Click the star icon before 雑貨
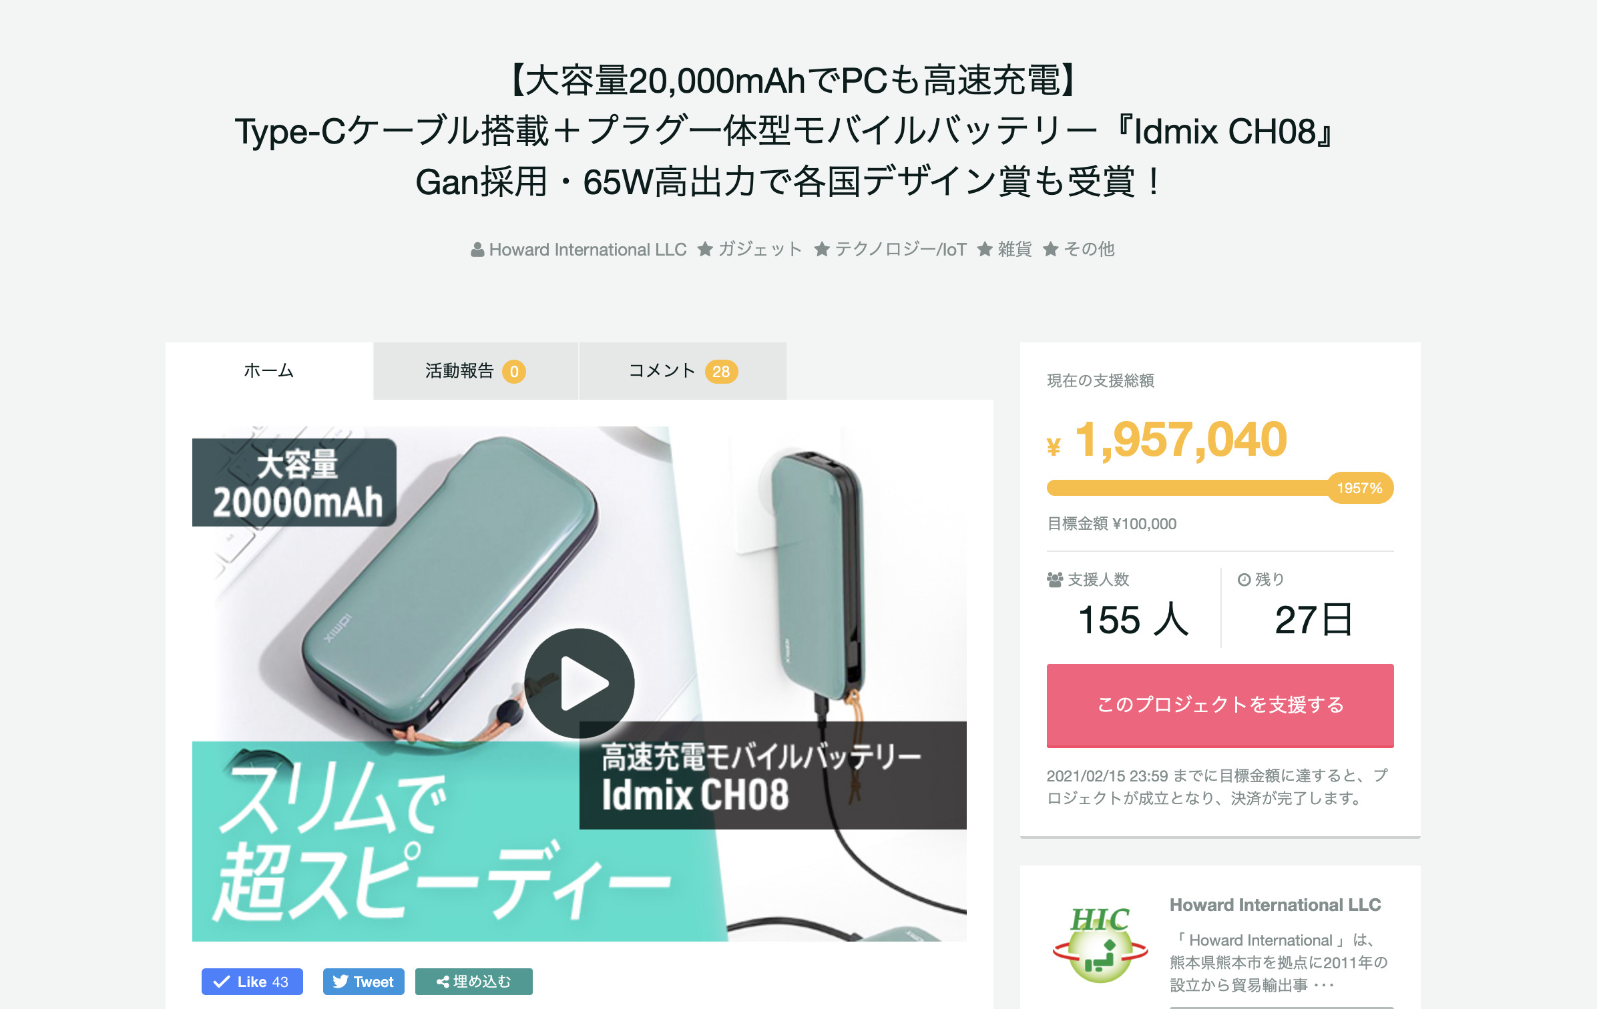Image resolution: width=1597 pixels, height=1009 pixels. click(x=985, y=250)
